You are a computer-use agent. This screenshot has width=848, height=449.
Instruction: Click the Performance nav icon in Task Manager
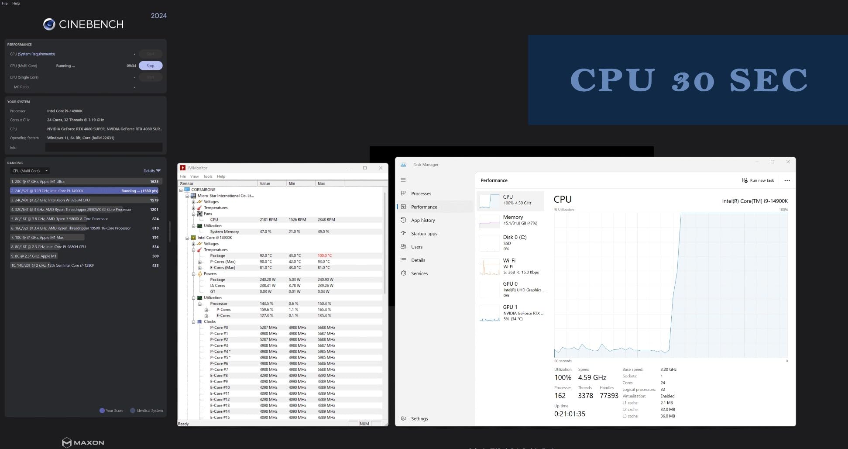click(x=403, y=207)
